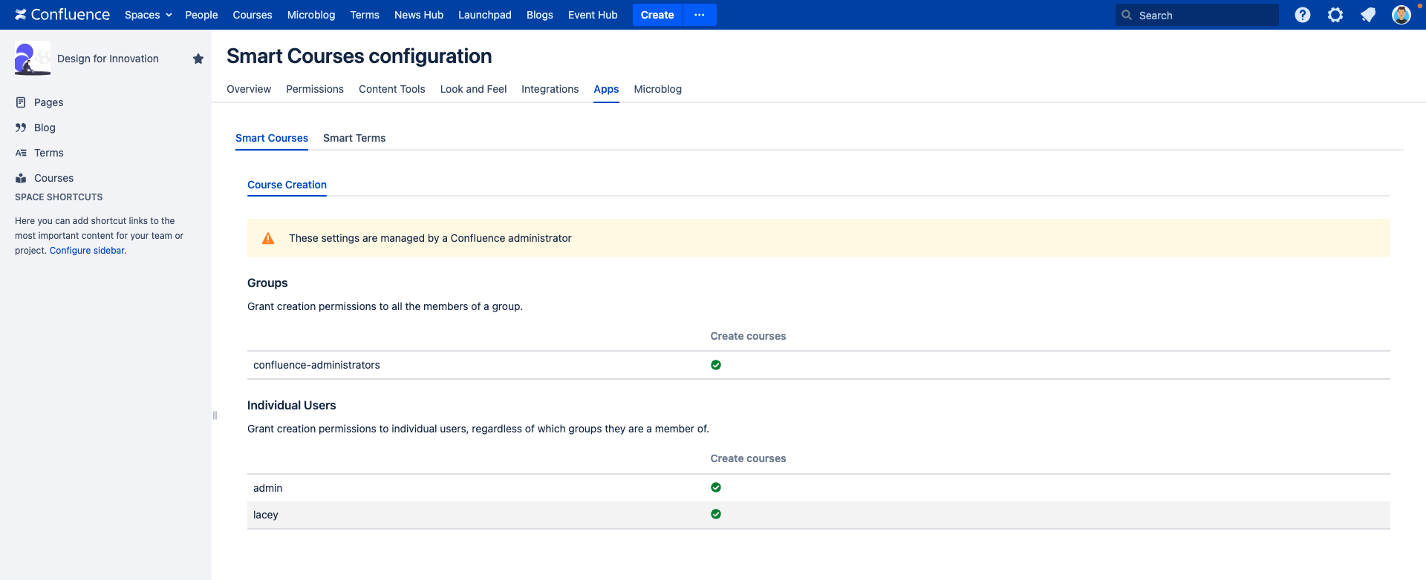Switch to the space Microblog tab
1426x580 pixels.
point(658,89)
